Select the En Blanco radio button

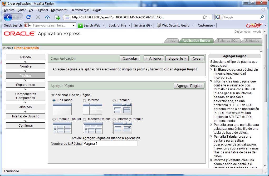click(54, 100)
